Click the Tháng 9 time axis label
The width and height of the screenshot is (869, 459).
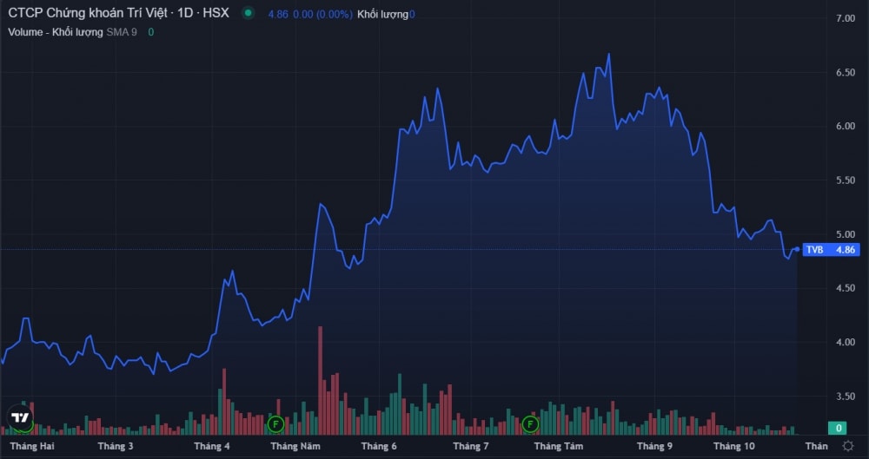pyautogui.click(x=654, y=446)
